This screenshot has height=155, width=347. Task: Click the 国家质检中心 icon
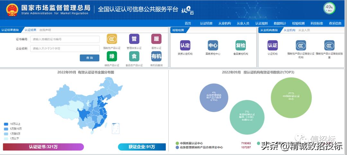click(213, 45)
